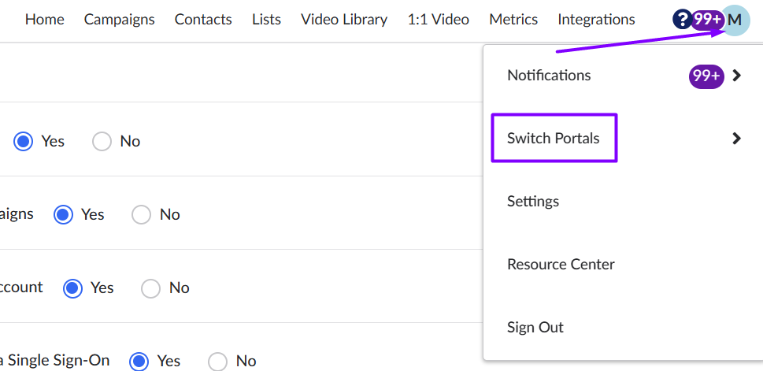The height and width of the screenshot is (371, 763).
Task: Open Integrations in top navigation
Action: pyautogui.click(x=596, y=20)
